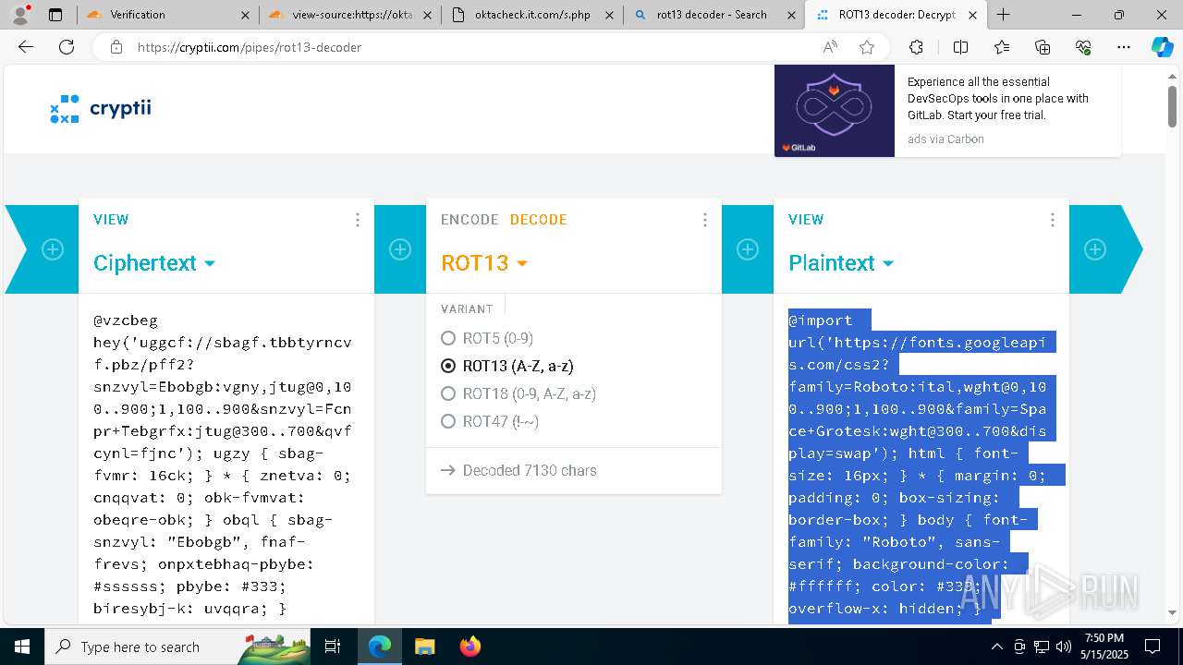
Task: Select the ROT5 (0-9) variant
Action: pos(487,338)
